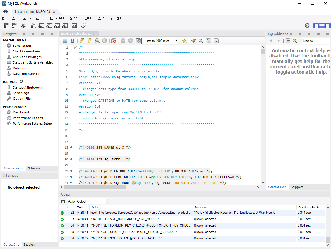Open Data Import/Restore
331x249 pixels.
click(27, 74)
